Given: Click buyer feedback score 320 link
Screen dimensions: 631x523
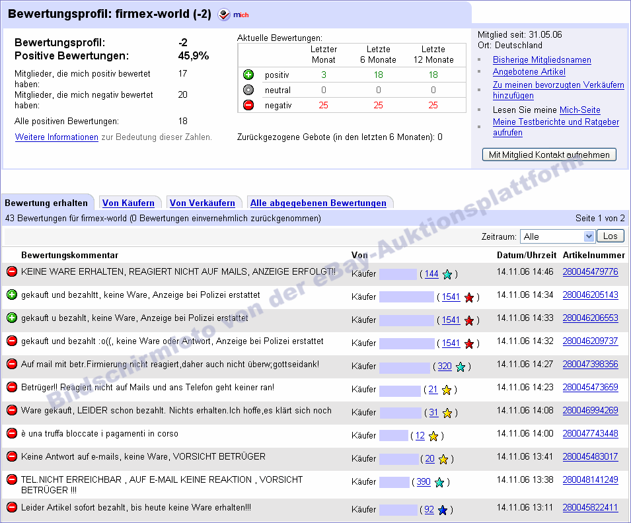Looking at the screenshot, I should coord(445,366).
